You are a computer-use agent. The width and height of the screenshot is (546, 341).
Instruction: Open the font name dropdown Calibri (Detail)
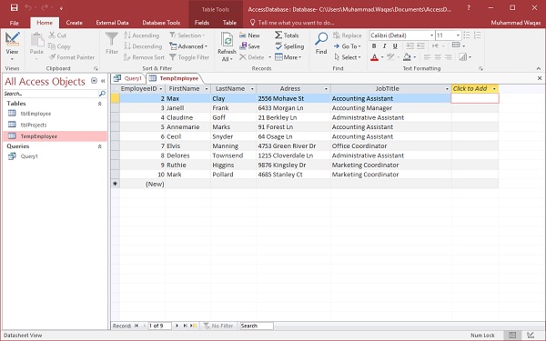click(x=431, y=35)
